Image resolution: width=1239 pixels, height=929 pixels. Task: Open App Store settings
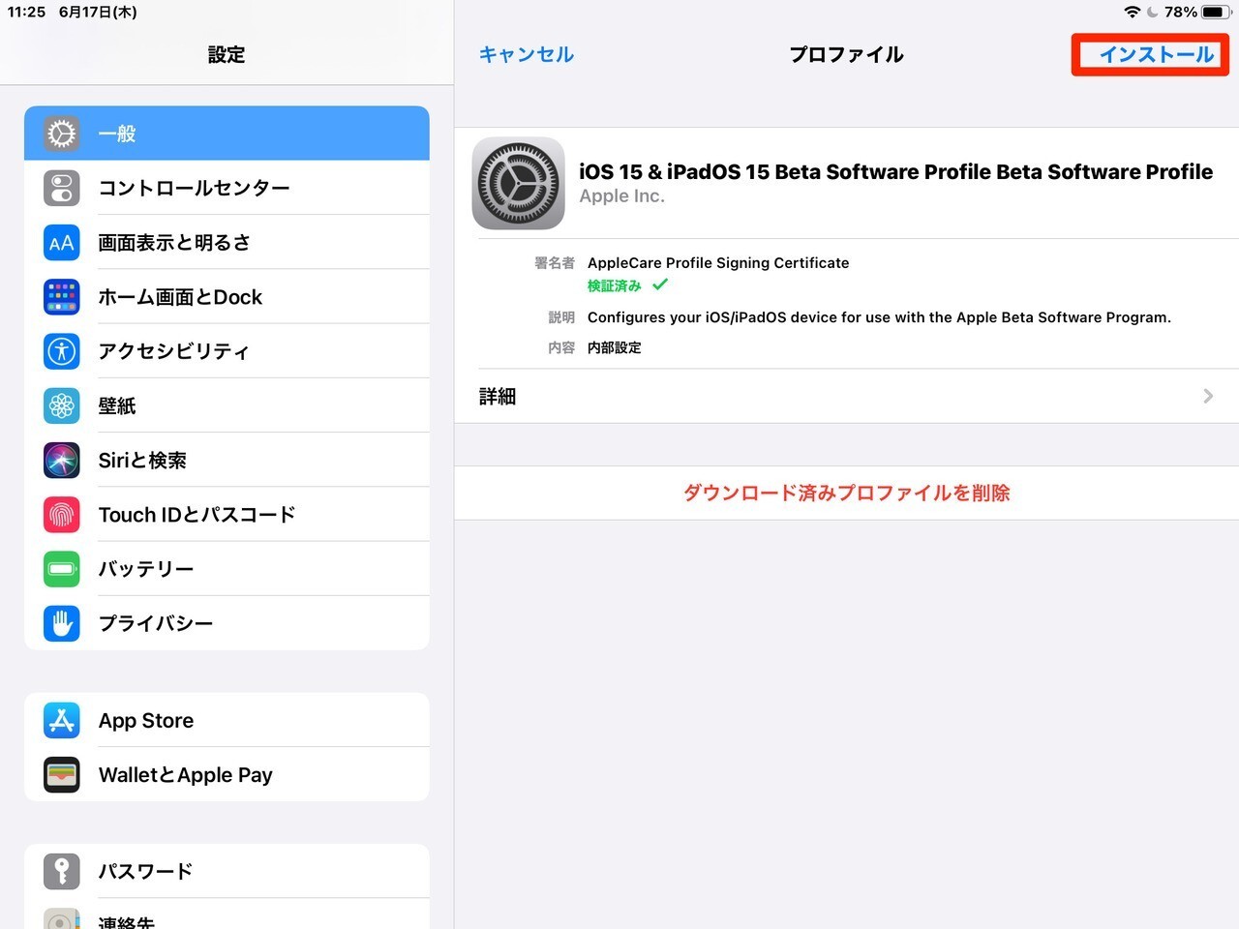pos(227,720)
